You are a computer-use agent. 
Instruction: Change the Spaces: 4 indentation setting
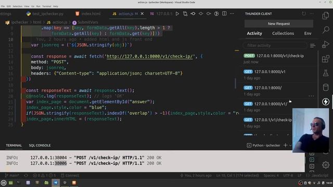tap(271, 176)
